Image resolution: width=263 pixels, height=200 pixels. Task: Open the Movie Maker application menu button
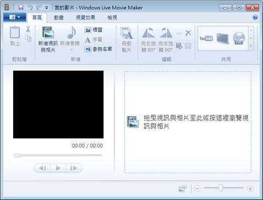[15, 18]
